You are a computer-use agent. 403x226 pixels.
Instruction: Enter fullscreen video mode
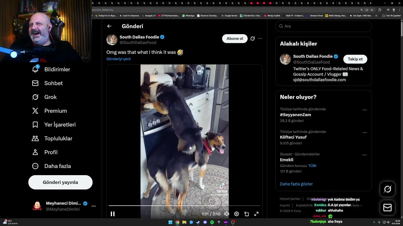(x=256, y=214)
